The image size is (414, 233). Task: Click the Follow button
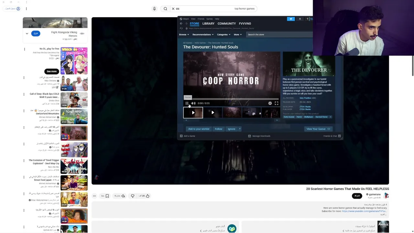pos(218,129)
